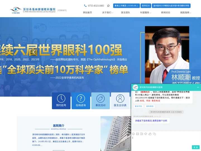Click the 惠民活动 label text
This screenshot has width=201, height=151.
[x=100, y=105]
